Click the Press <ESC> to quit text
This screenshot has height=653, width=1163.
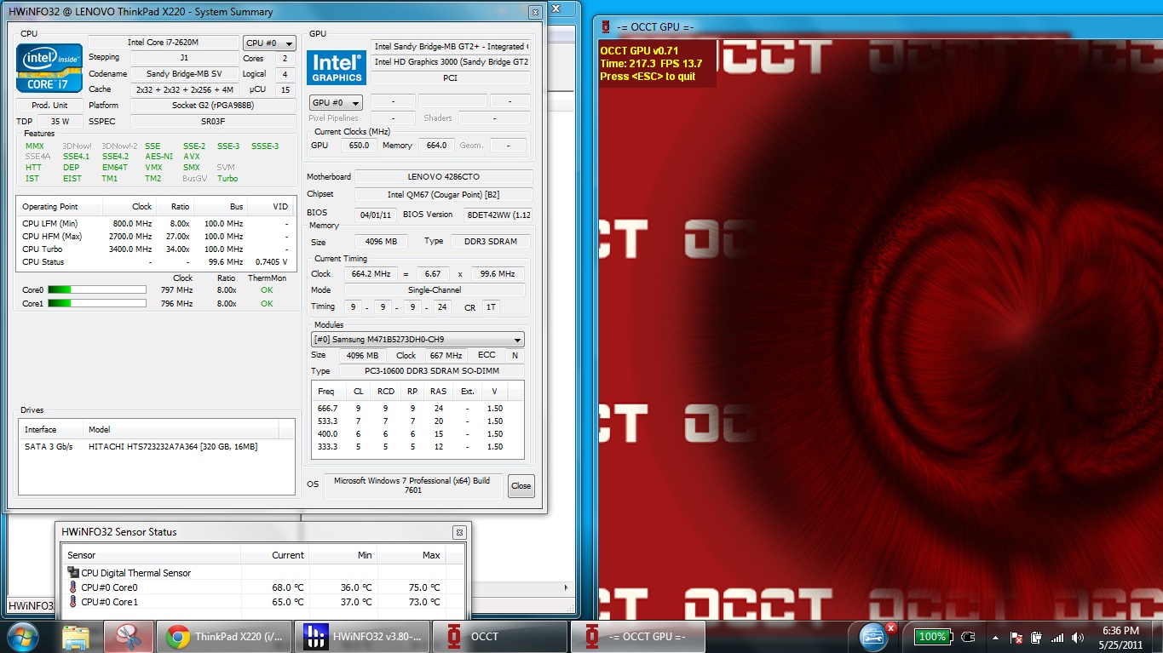(x=648, y=77)
